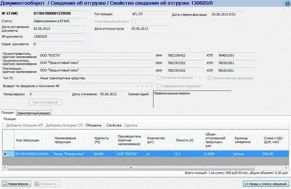Click Добавить позицию АП toolbar item
Image resolution: width=291 pixels, height=189 pixels.
coord(24,125)
